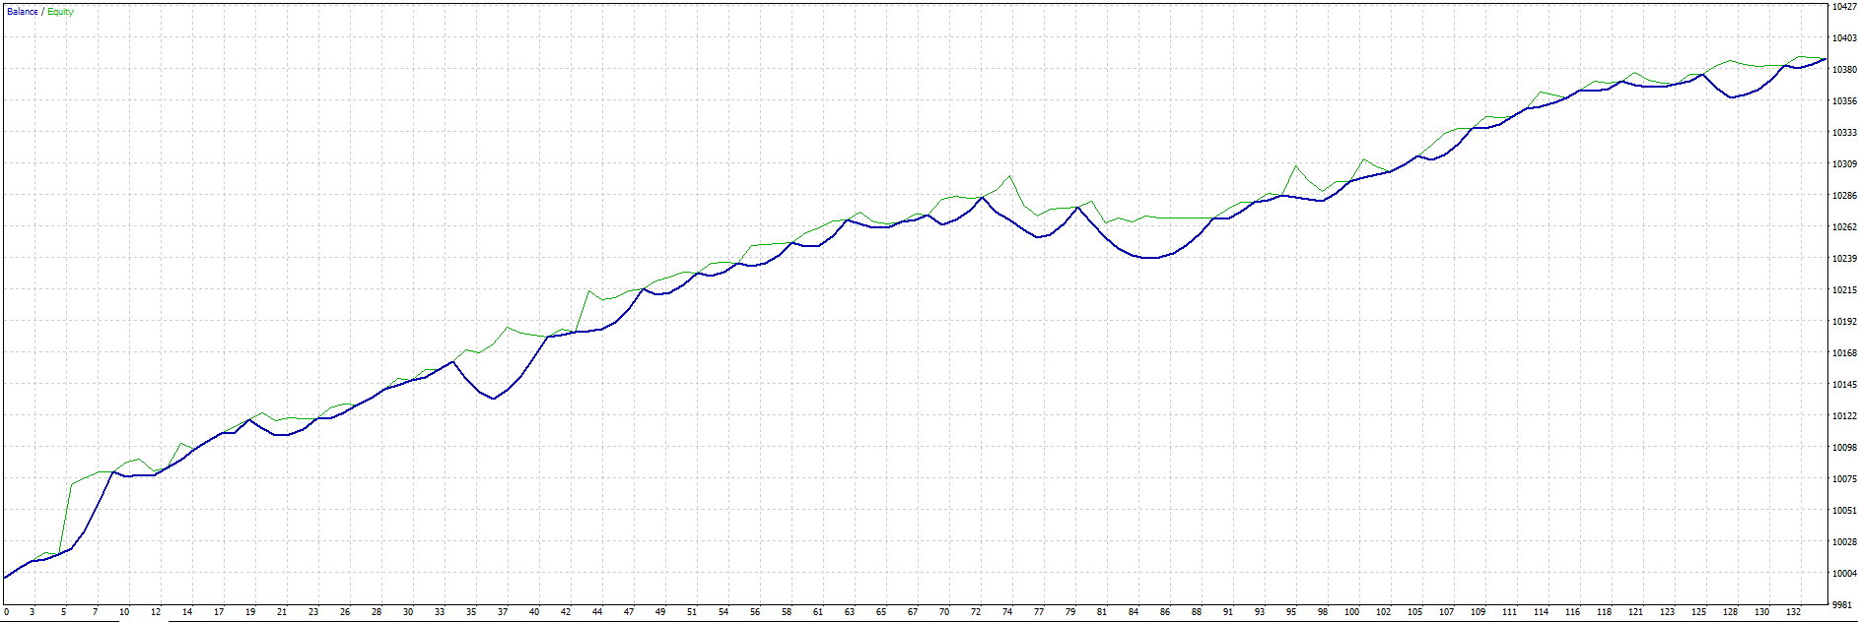Screen dimensions: 1858x622
Task: Click trade number 70 on x-axis
Action: coord(944,612)
